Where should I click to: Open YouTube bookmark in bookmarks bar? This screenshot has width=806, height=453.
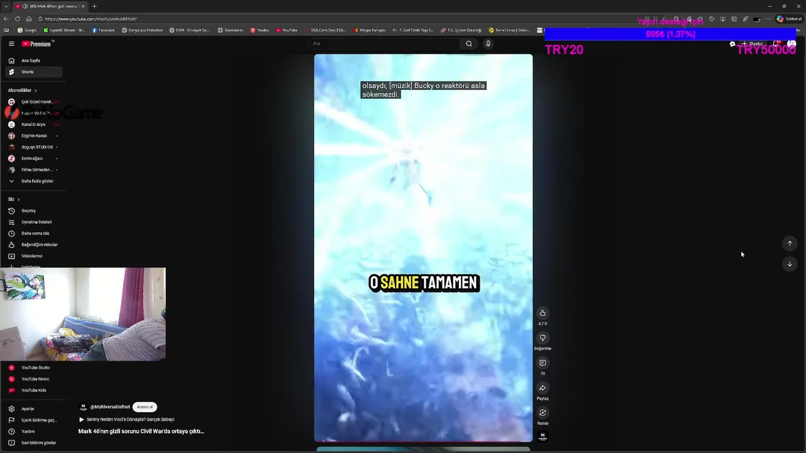(x=287, y=30)
